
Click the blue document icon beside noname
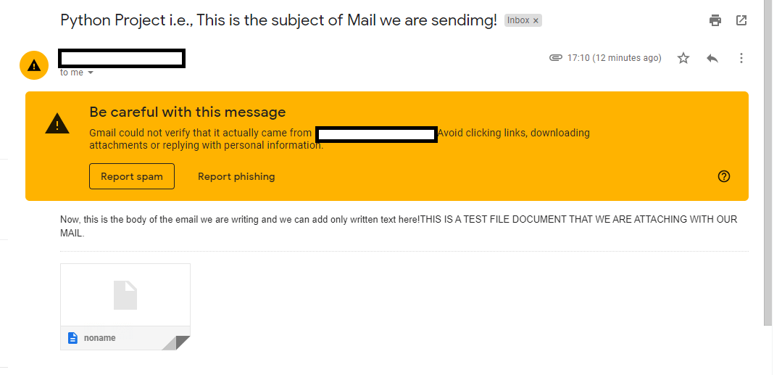[x=72, y=338]
